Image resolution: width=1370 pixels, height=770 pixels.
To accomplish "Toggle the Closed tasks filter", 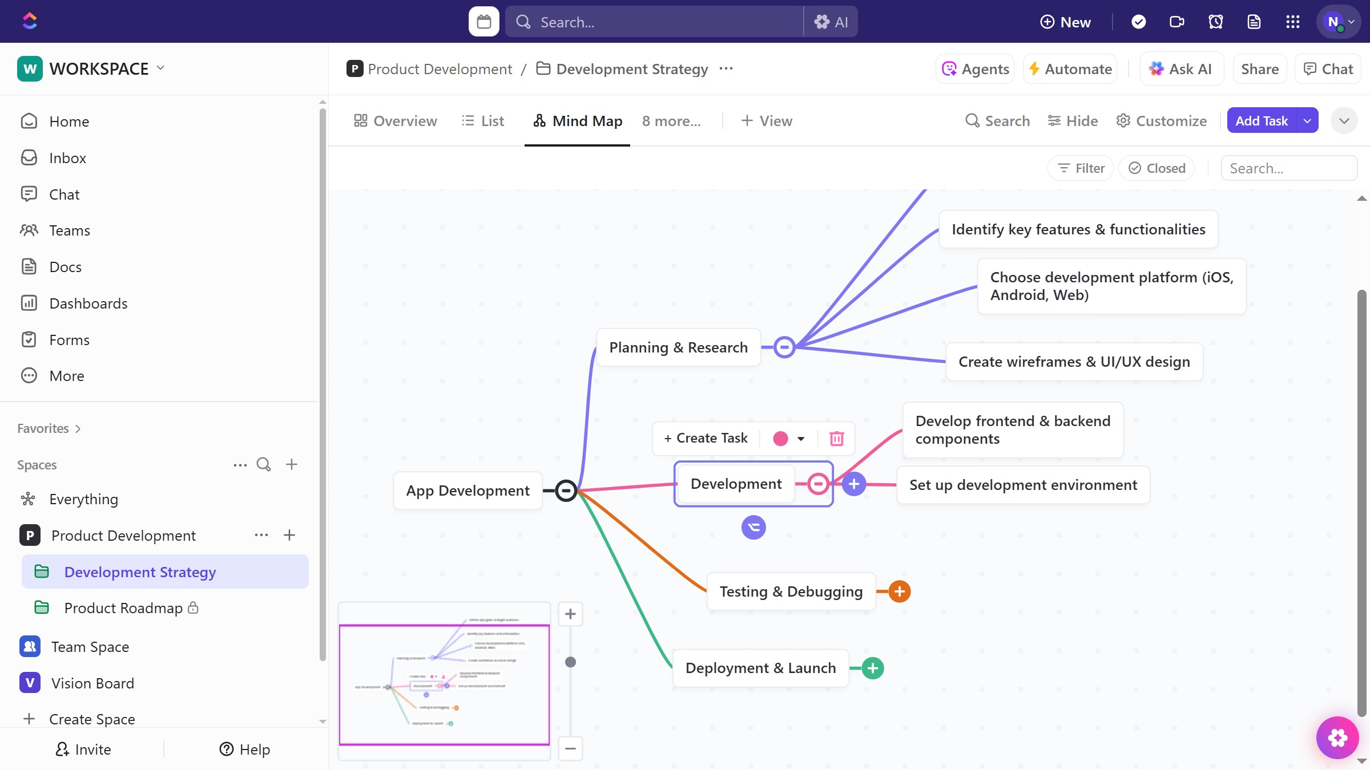I will [x=1157, y=168].
